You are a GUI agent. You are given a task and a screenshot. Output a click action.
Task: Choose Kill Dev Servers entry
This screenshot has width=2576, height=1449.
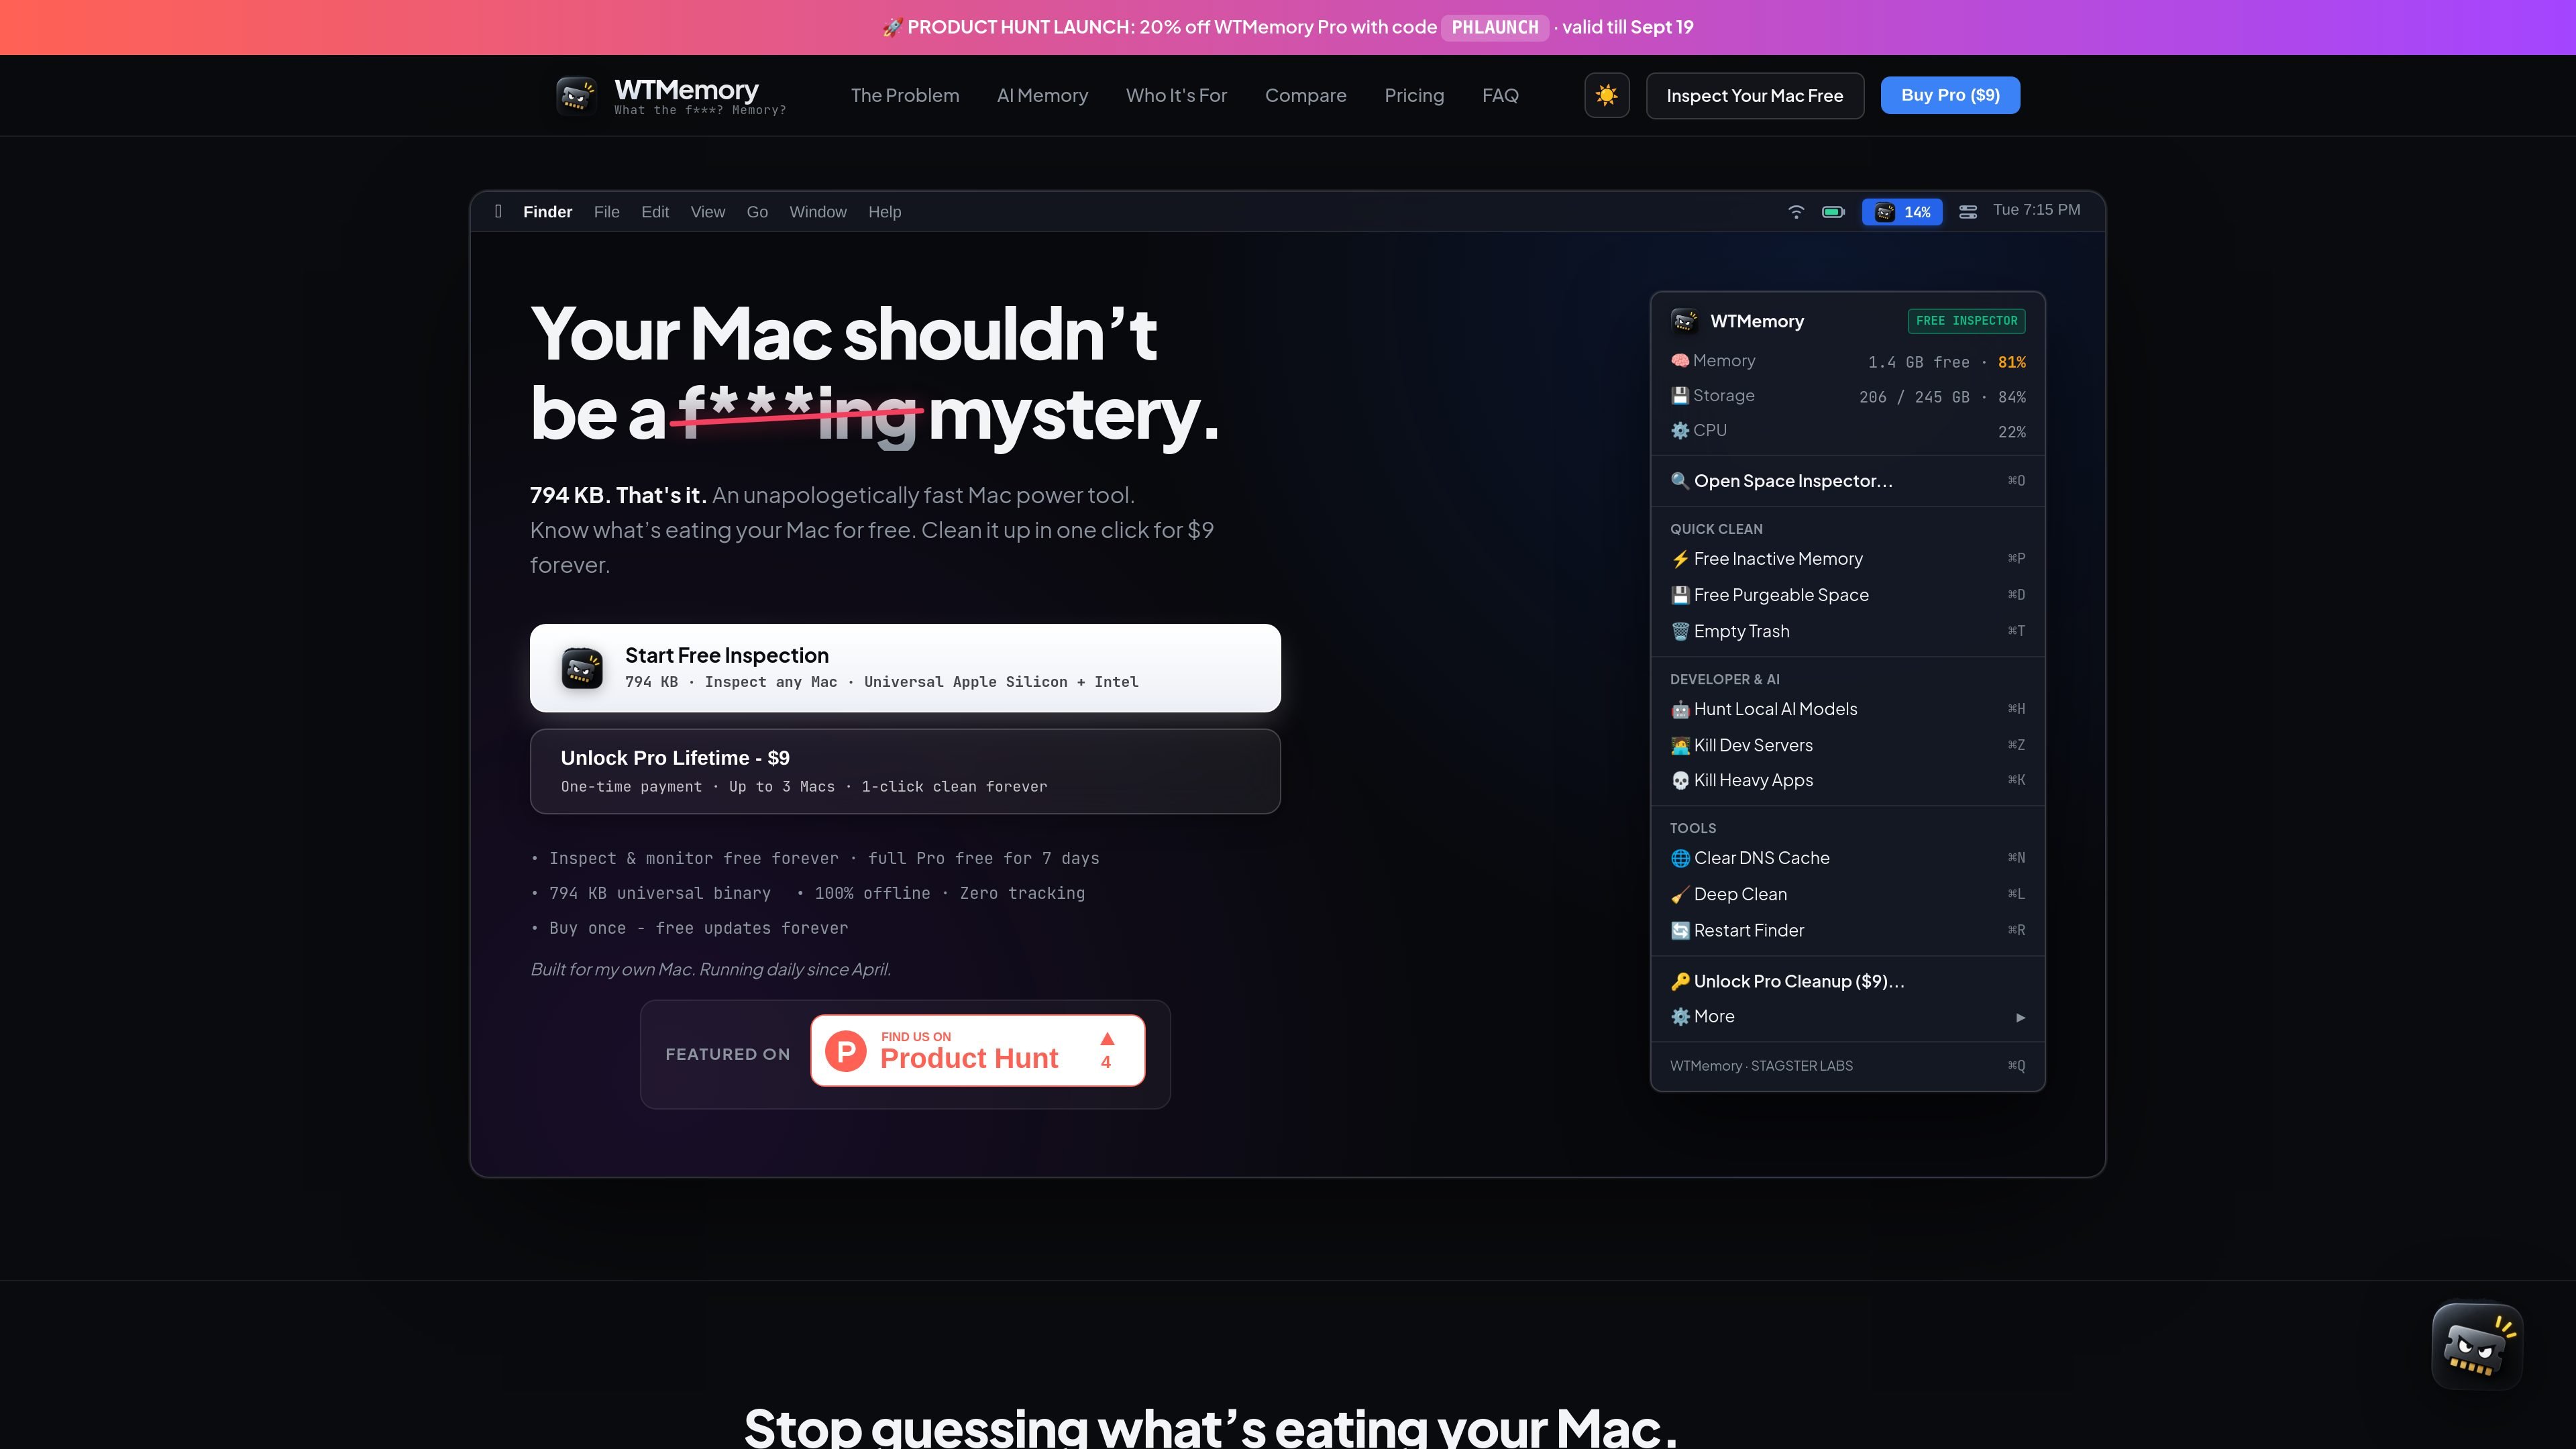pos(1848,745)
